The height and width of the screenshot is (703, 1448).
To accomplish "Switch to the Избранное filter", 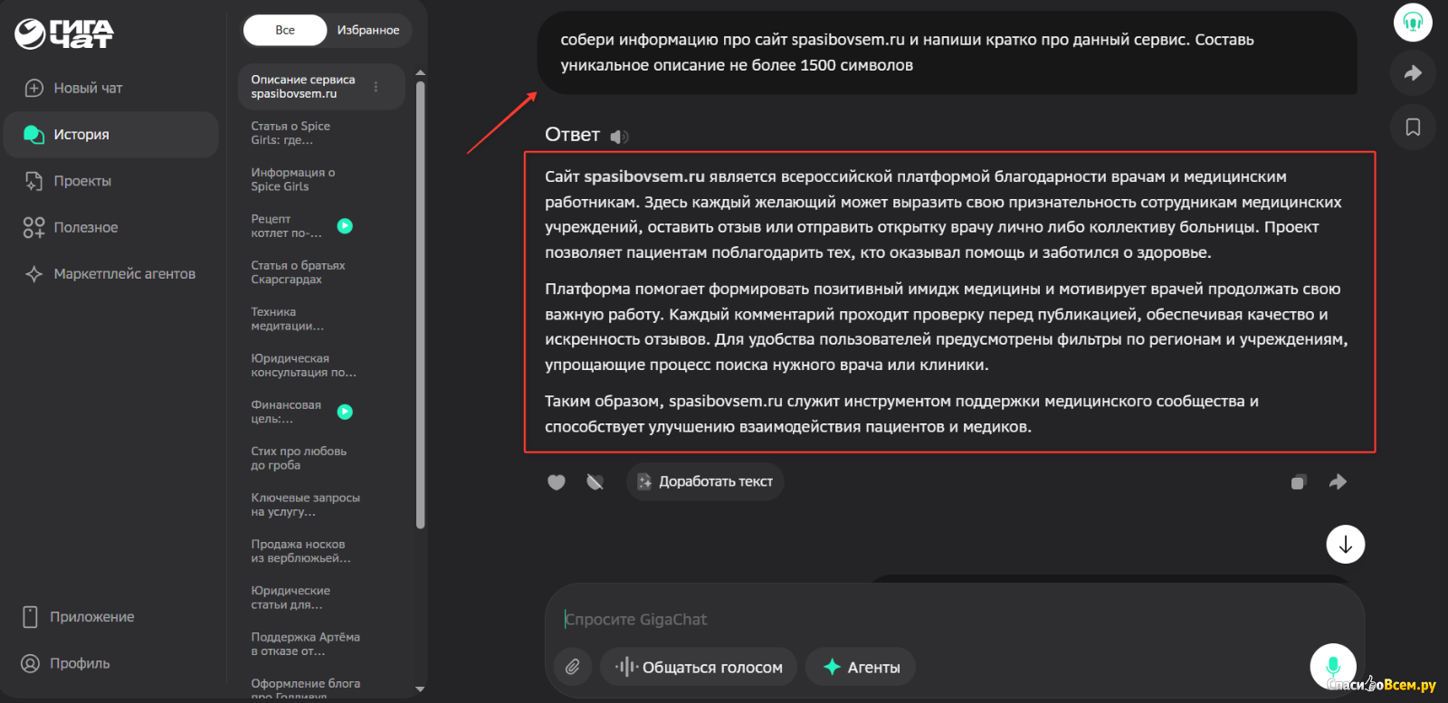I will coord(368,30).
